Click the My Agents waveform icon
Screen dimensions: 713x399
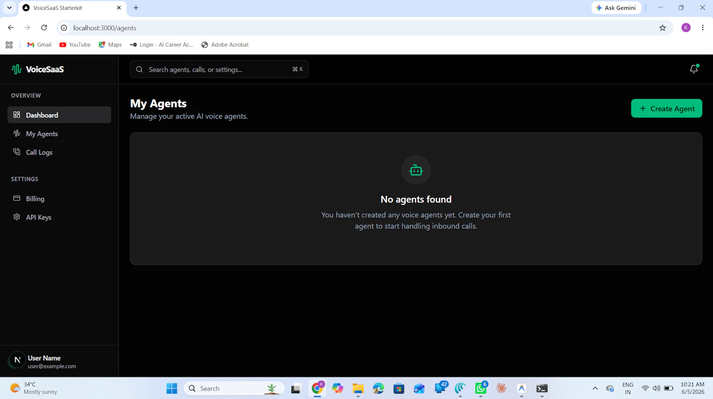pyautogui.click(x=16, y=133)
